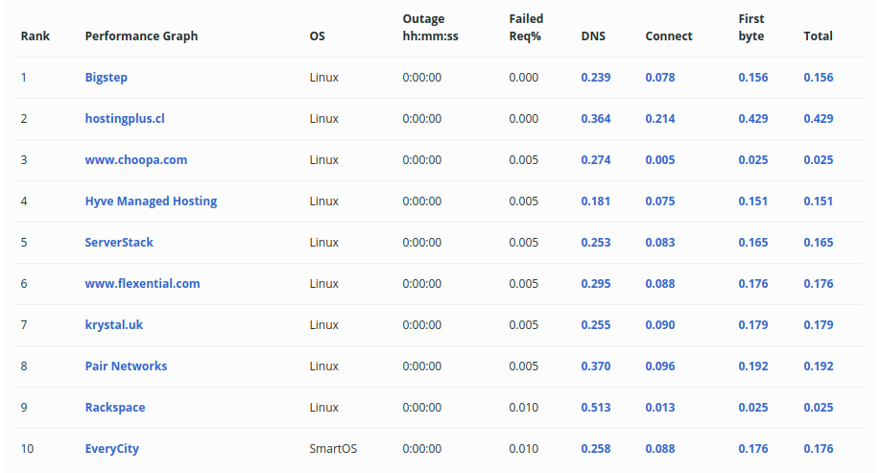Click Connect value 0.078 for Bigstep

(660, 78)
